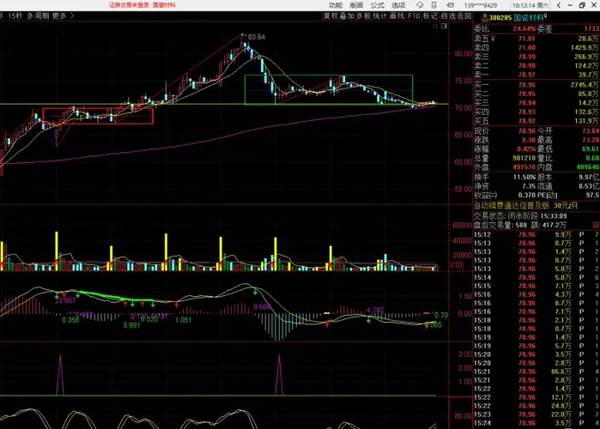Click the panel layout icon beside the diamond
Screen dimensions: 600x429
click(x=445, y=26)
